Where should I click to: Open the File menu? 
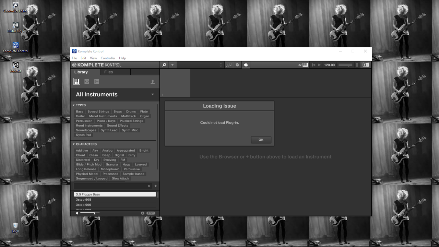(x=74, y=58)
